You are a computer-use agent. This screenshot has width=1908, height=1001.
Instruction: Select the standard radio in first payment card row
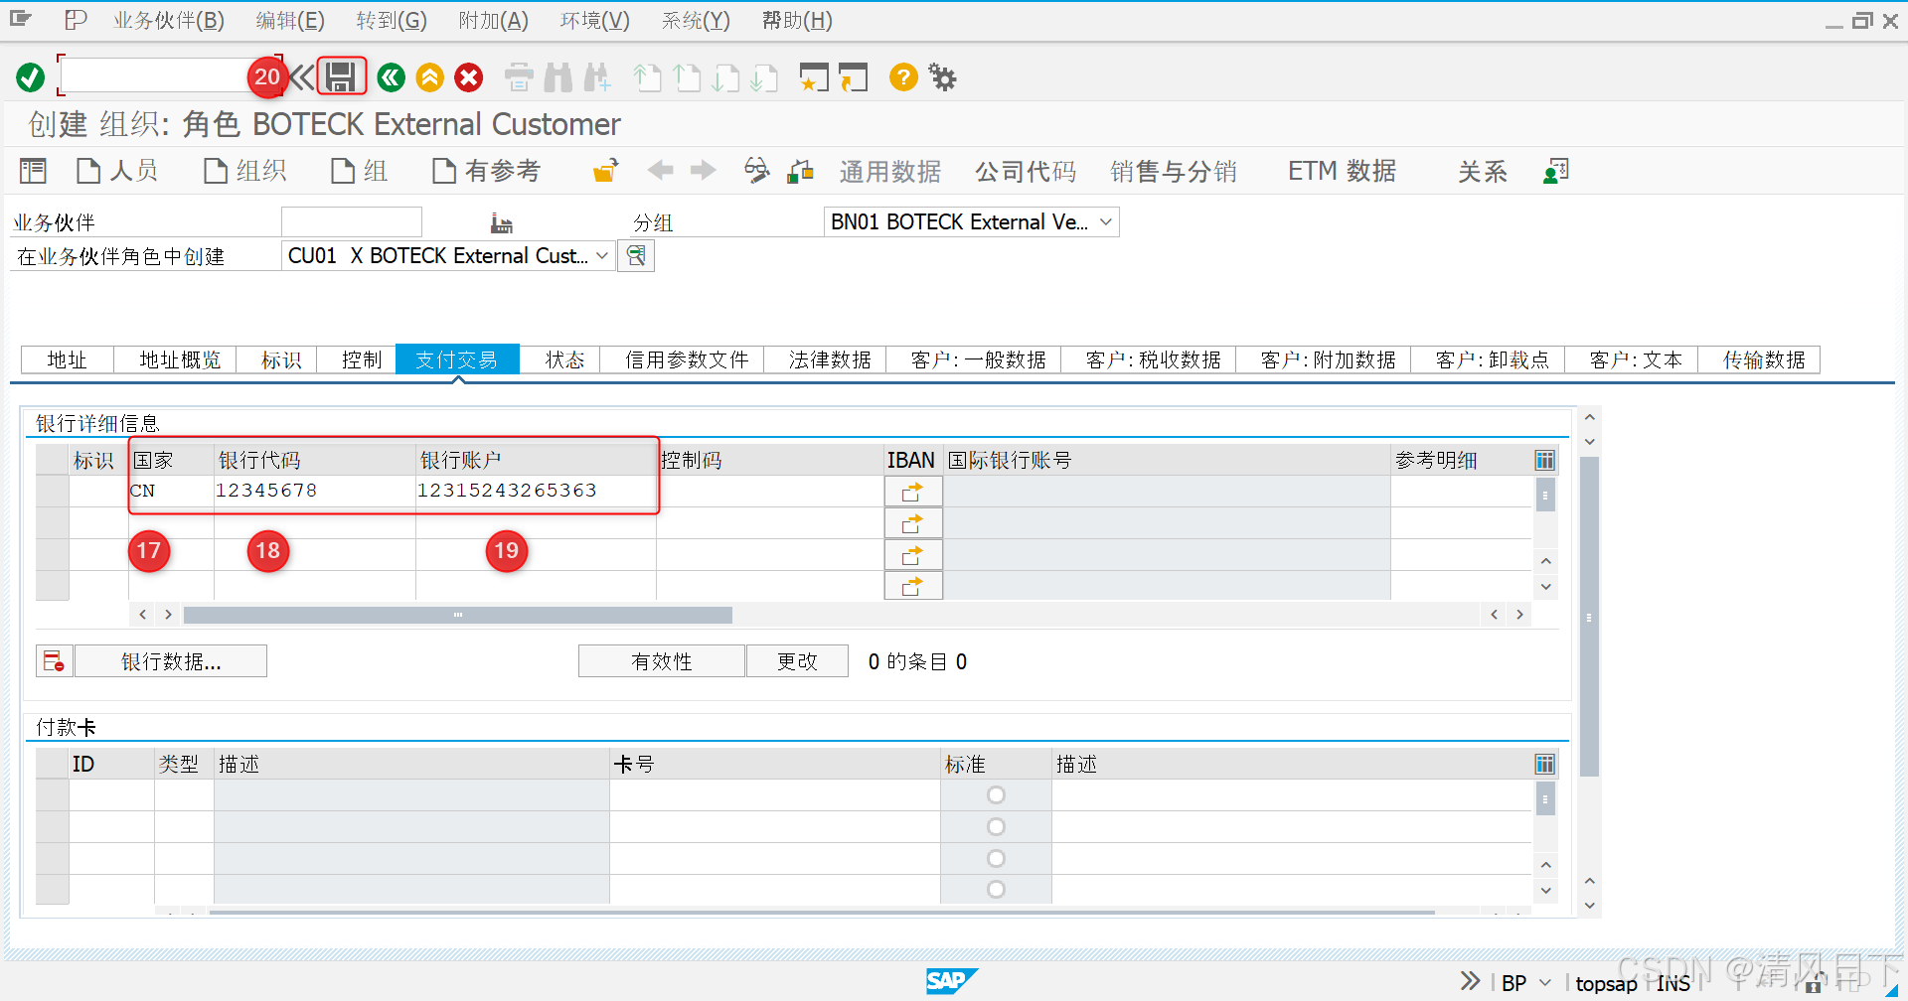pyautogui.click(x=996, y=794)
